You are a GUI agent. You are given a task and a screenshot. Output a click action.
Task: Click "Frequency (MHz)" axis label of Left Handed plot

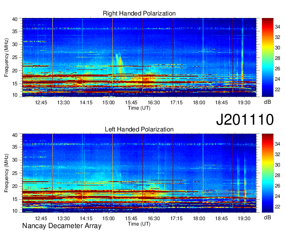[x=6, y=173]
